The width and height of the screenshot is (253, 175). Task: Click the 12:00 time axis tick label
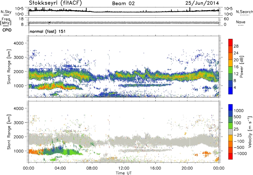tap(124, 168)
